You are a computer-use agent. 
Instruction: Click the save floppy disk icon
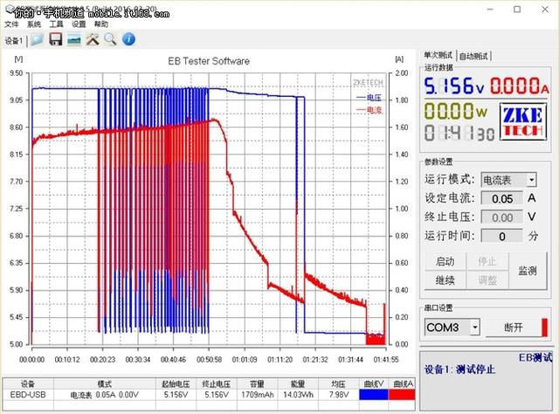coord(55,40)
